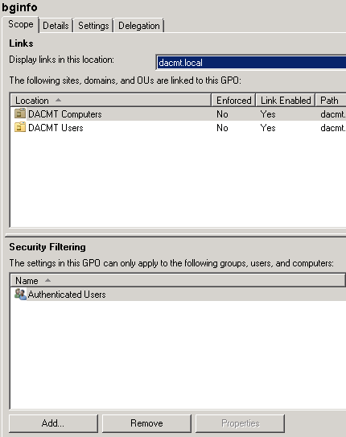Switch to the Details tab
Screen dimensions: 346x437
click(56, 26)
